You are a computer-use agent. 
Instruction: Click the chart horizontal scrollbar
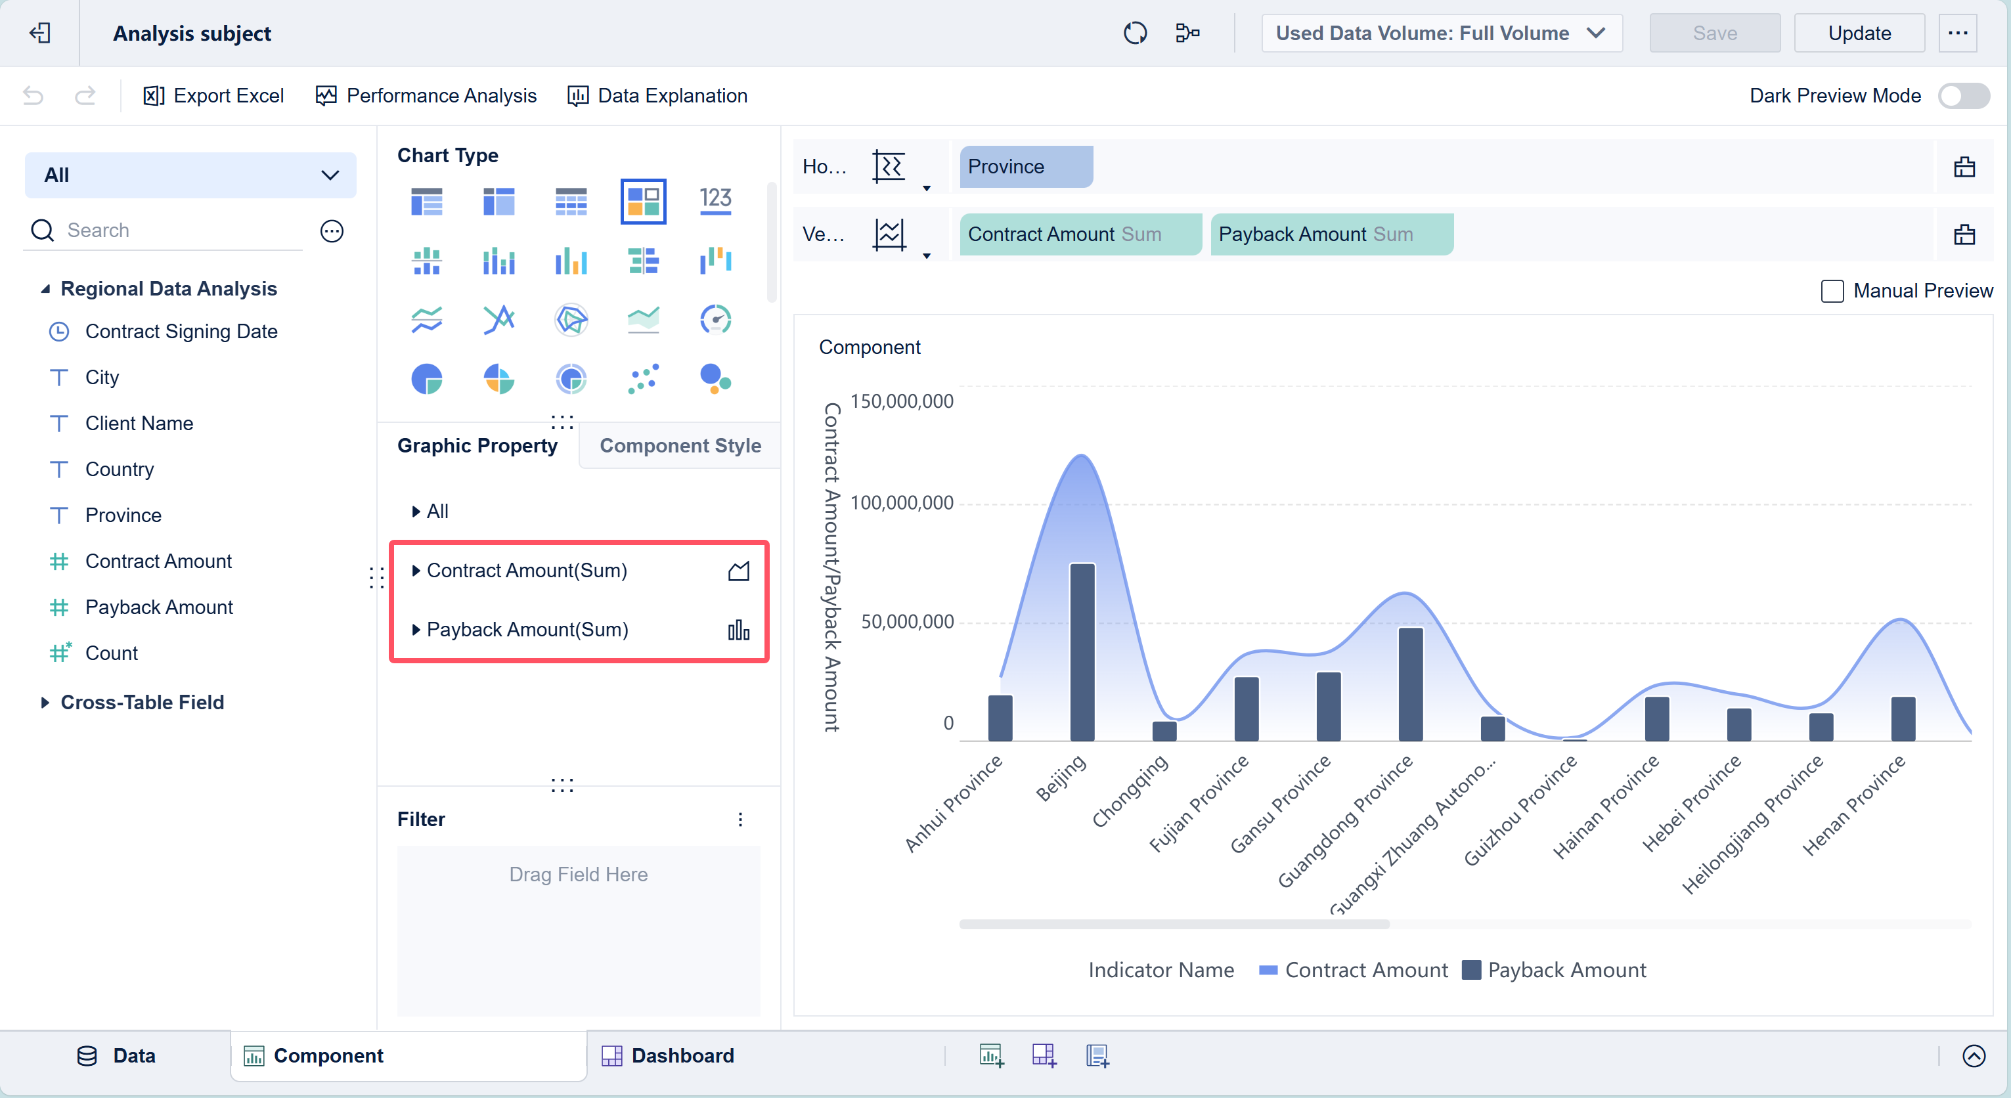click(x=1174, y=924)
